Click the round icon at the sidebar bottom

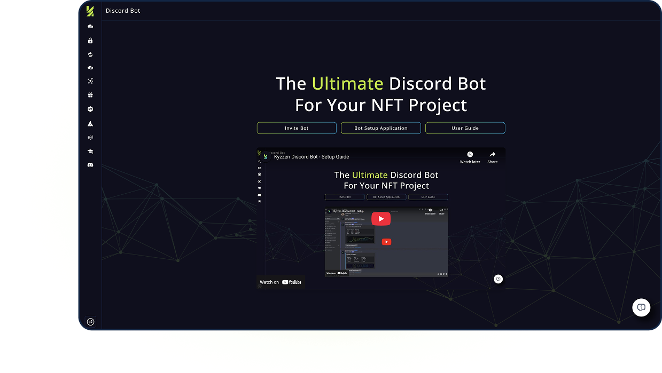pyautogui.click(x=90, y=322)
